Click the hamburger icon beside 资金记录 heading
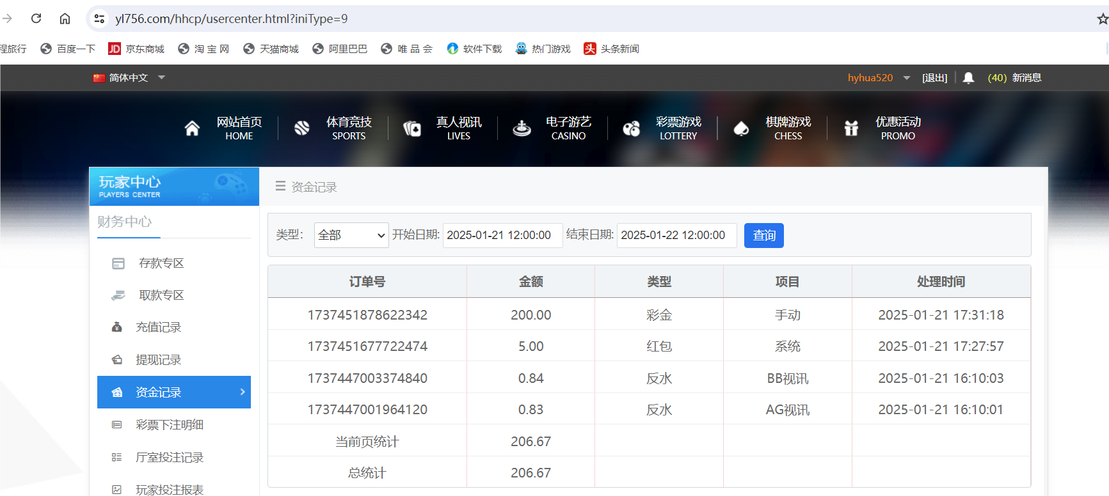The width and height of the screenshot is (1109, 496). point(280,187)
